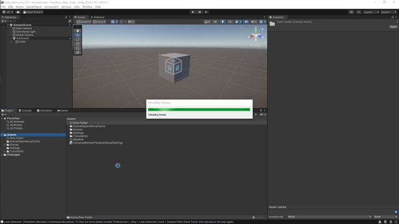Select Global Volume in Hierarchy
Image resolution: width=399 pixels, height=224 pixels.
24,35
